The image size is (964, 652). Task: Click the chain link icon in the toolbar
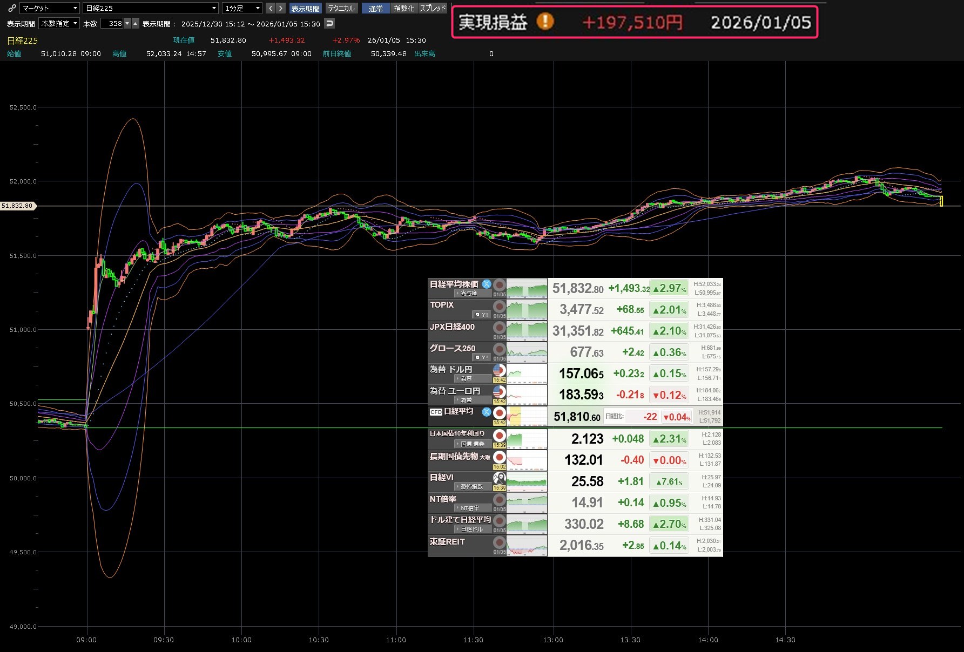click(x=12, y=8)
